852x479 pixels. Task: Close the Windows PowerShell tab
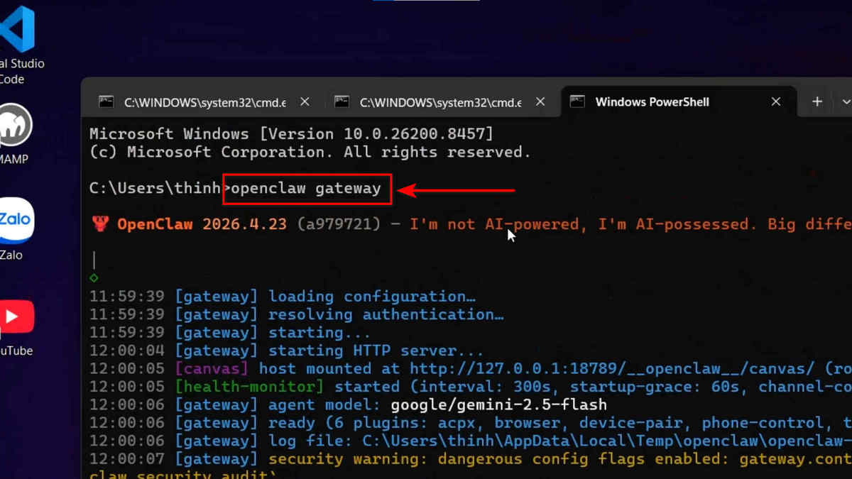(776, 102)
